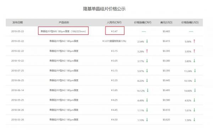Select the price ¥3.65
The width and height of the screenshot is (213, 130).
click(x=114, y=90)
